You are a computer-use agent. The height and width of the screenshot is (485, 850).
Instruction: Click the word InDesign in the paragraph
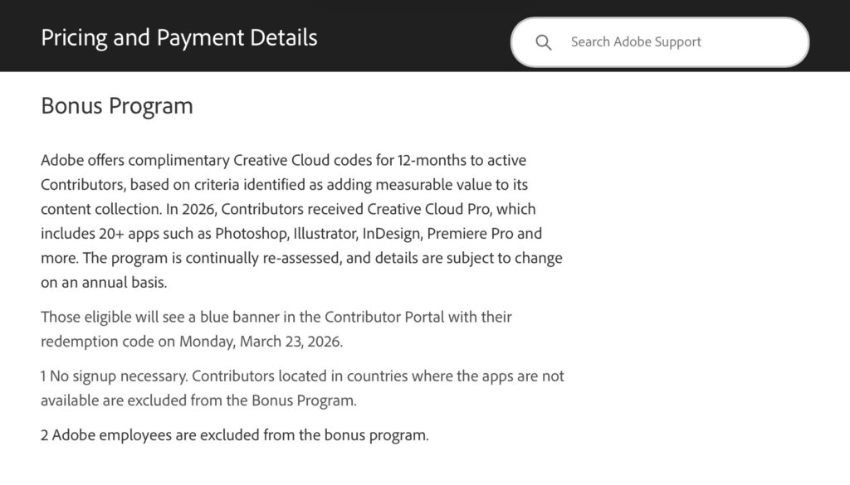pyautogui.click(x=393, y=233)
